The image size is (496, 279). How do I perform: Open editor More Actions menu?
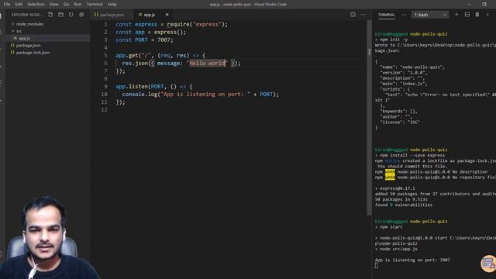click(363, 15)
